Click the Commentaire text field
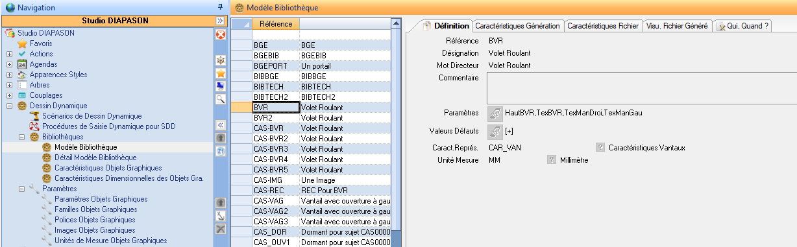The height and width of the screenshot is (247, 797). (640, 88)
